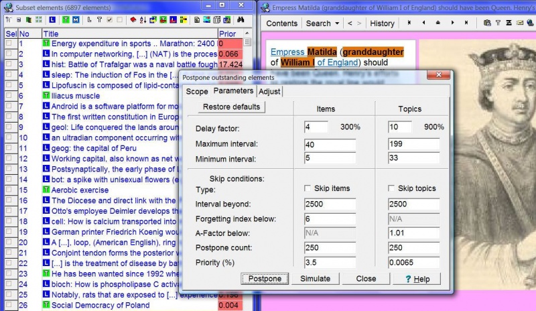Screen dimensions: 536x311
Task: Click the four-square grid icon in browser toolbar
Action: 39,20
